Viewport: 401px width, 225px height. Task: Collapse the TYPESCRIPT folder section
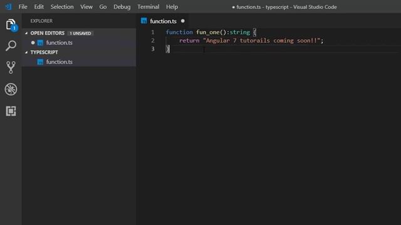tap(26, 52)
